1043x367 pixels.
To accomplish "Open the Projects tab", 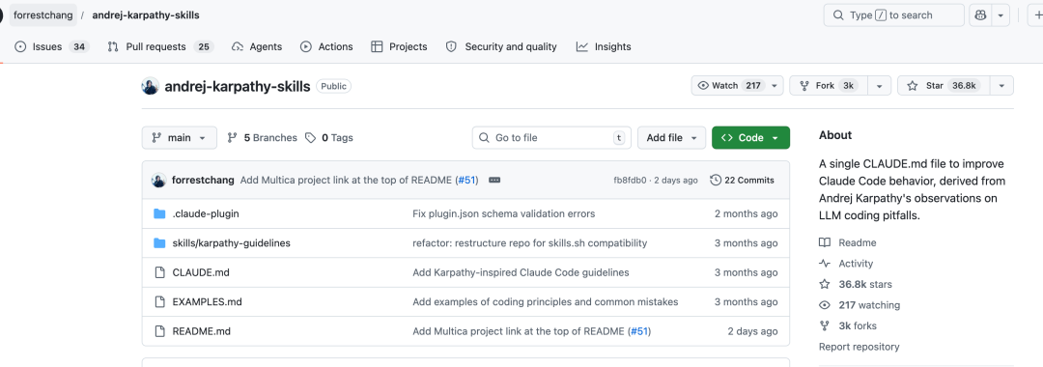I will pos(399,46).
